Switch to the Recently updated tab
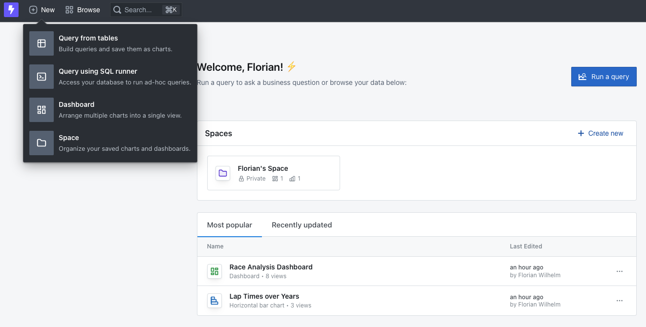Image resolution: width=646 pixels, height=327 pixels. (301, 225)
